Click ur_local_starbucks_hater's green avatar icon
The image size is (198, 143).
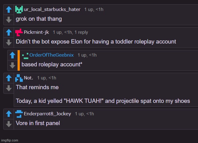19,9
